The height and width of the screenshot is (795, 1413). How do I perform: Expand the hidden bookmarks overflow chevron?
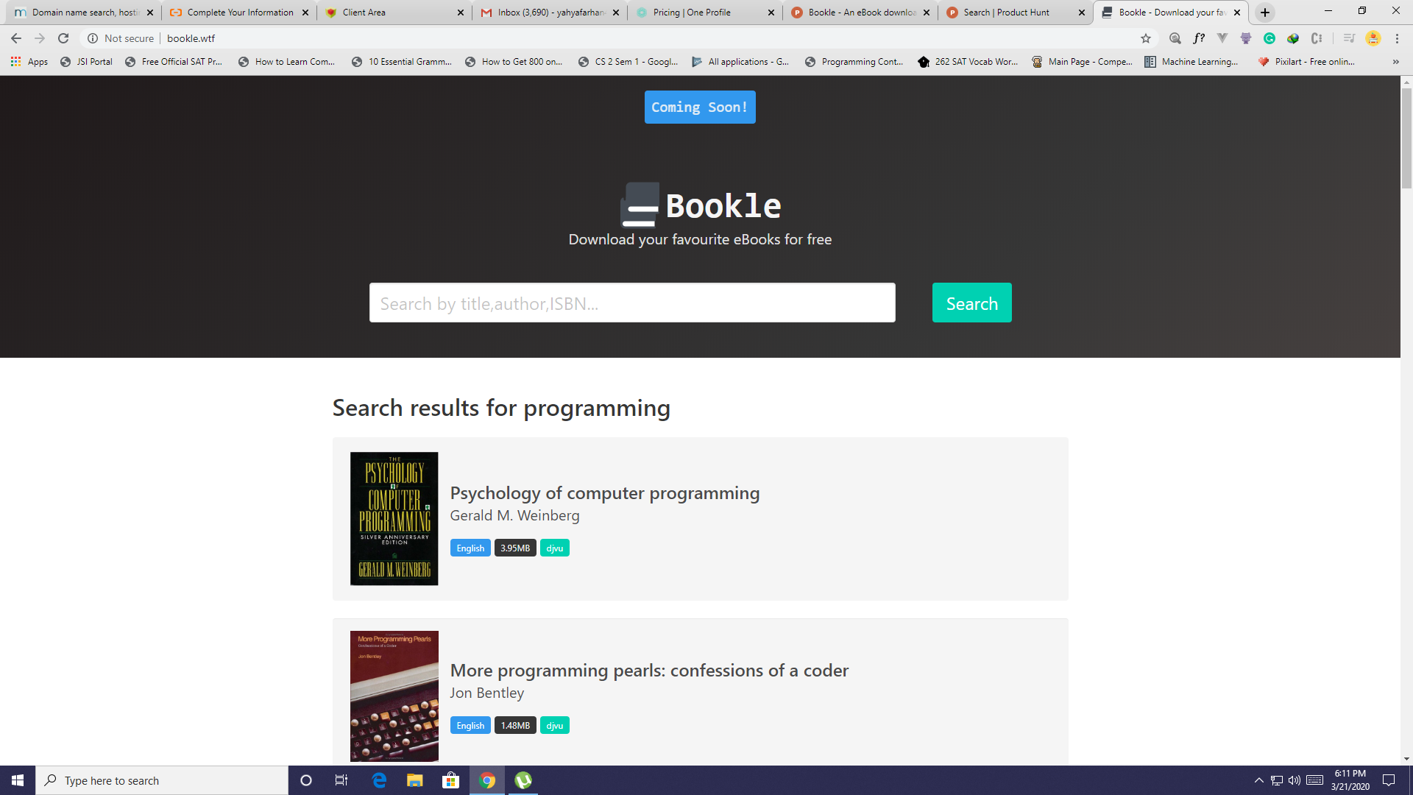pos(1395,62)
